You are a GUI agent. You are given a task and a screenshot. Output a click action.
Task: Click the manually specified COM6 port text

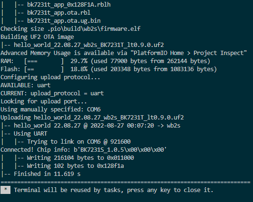tap(94, 110)
